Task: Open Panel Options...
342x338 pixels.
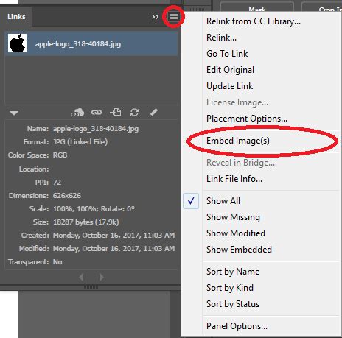Action: point(237,326)
